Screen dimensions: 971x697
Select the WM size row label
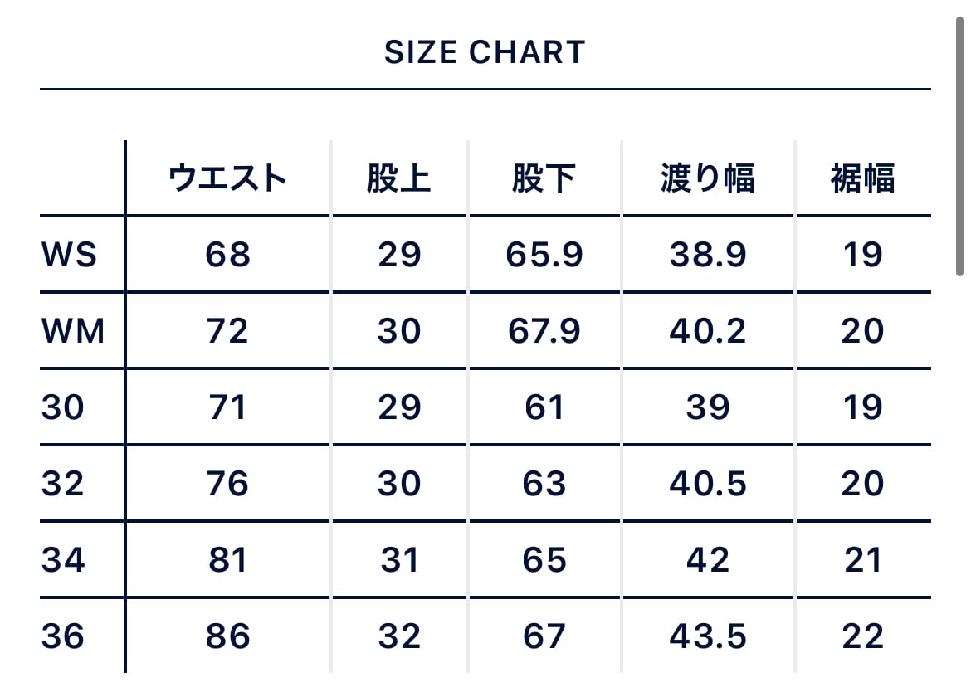coord(73,331)
